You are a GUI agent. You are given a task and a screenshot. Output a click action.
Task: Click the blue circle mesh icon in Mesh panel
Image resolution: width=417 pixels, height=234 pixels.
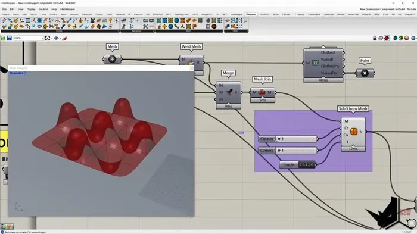pyautogui.click(x=176, y=20)
